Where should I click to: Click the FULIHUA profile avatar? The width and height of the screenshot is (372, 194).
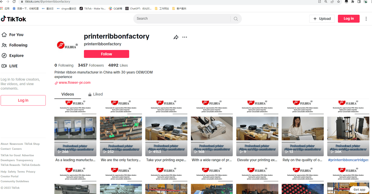pos(67,45)
